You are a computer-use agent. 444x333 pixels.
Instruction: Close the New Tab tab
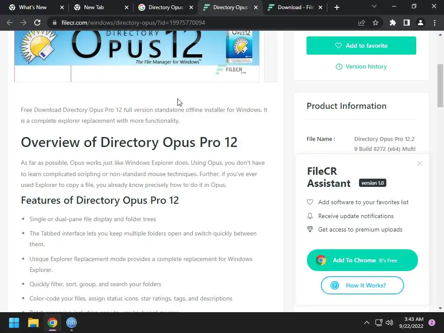[127, 7]
